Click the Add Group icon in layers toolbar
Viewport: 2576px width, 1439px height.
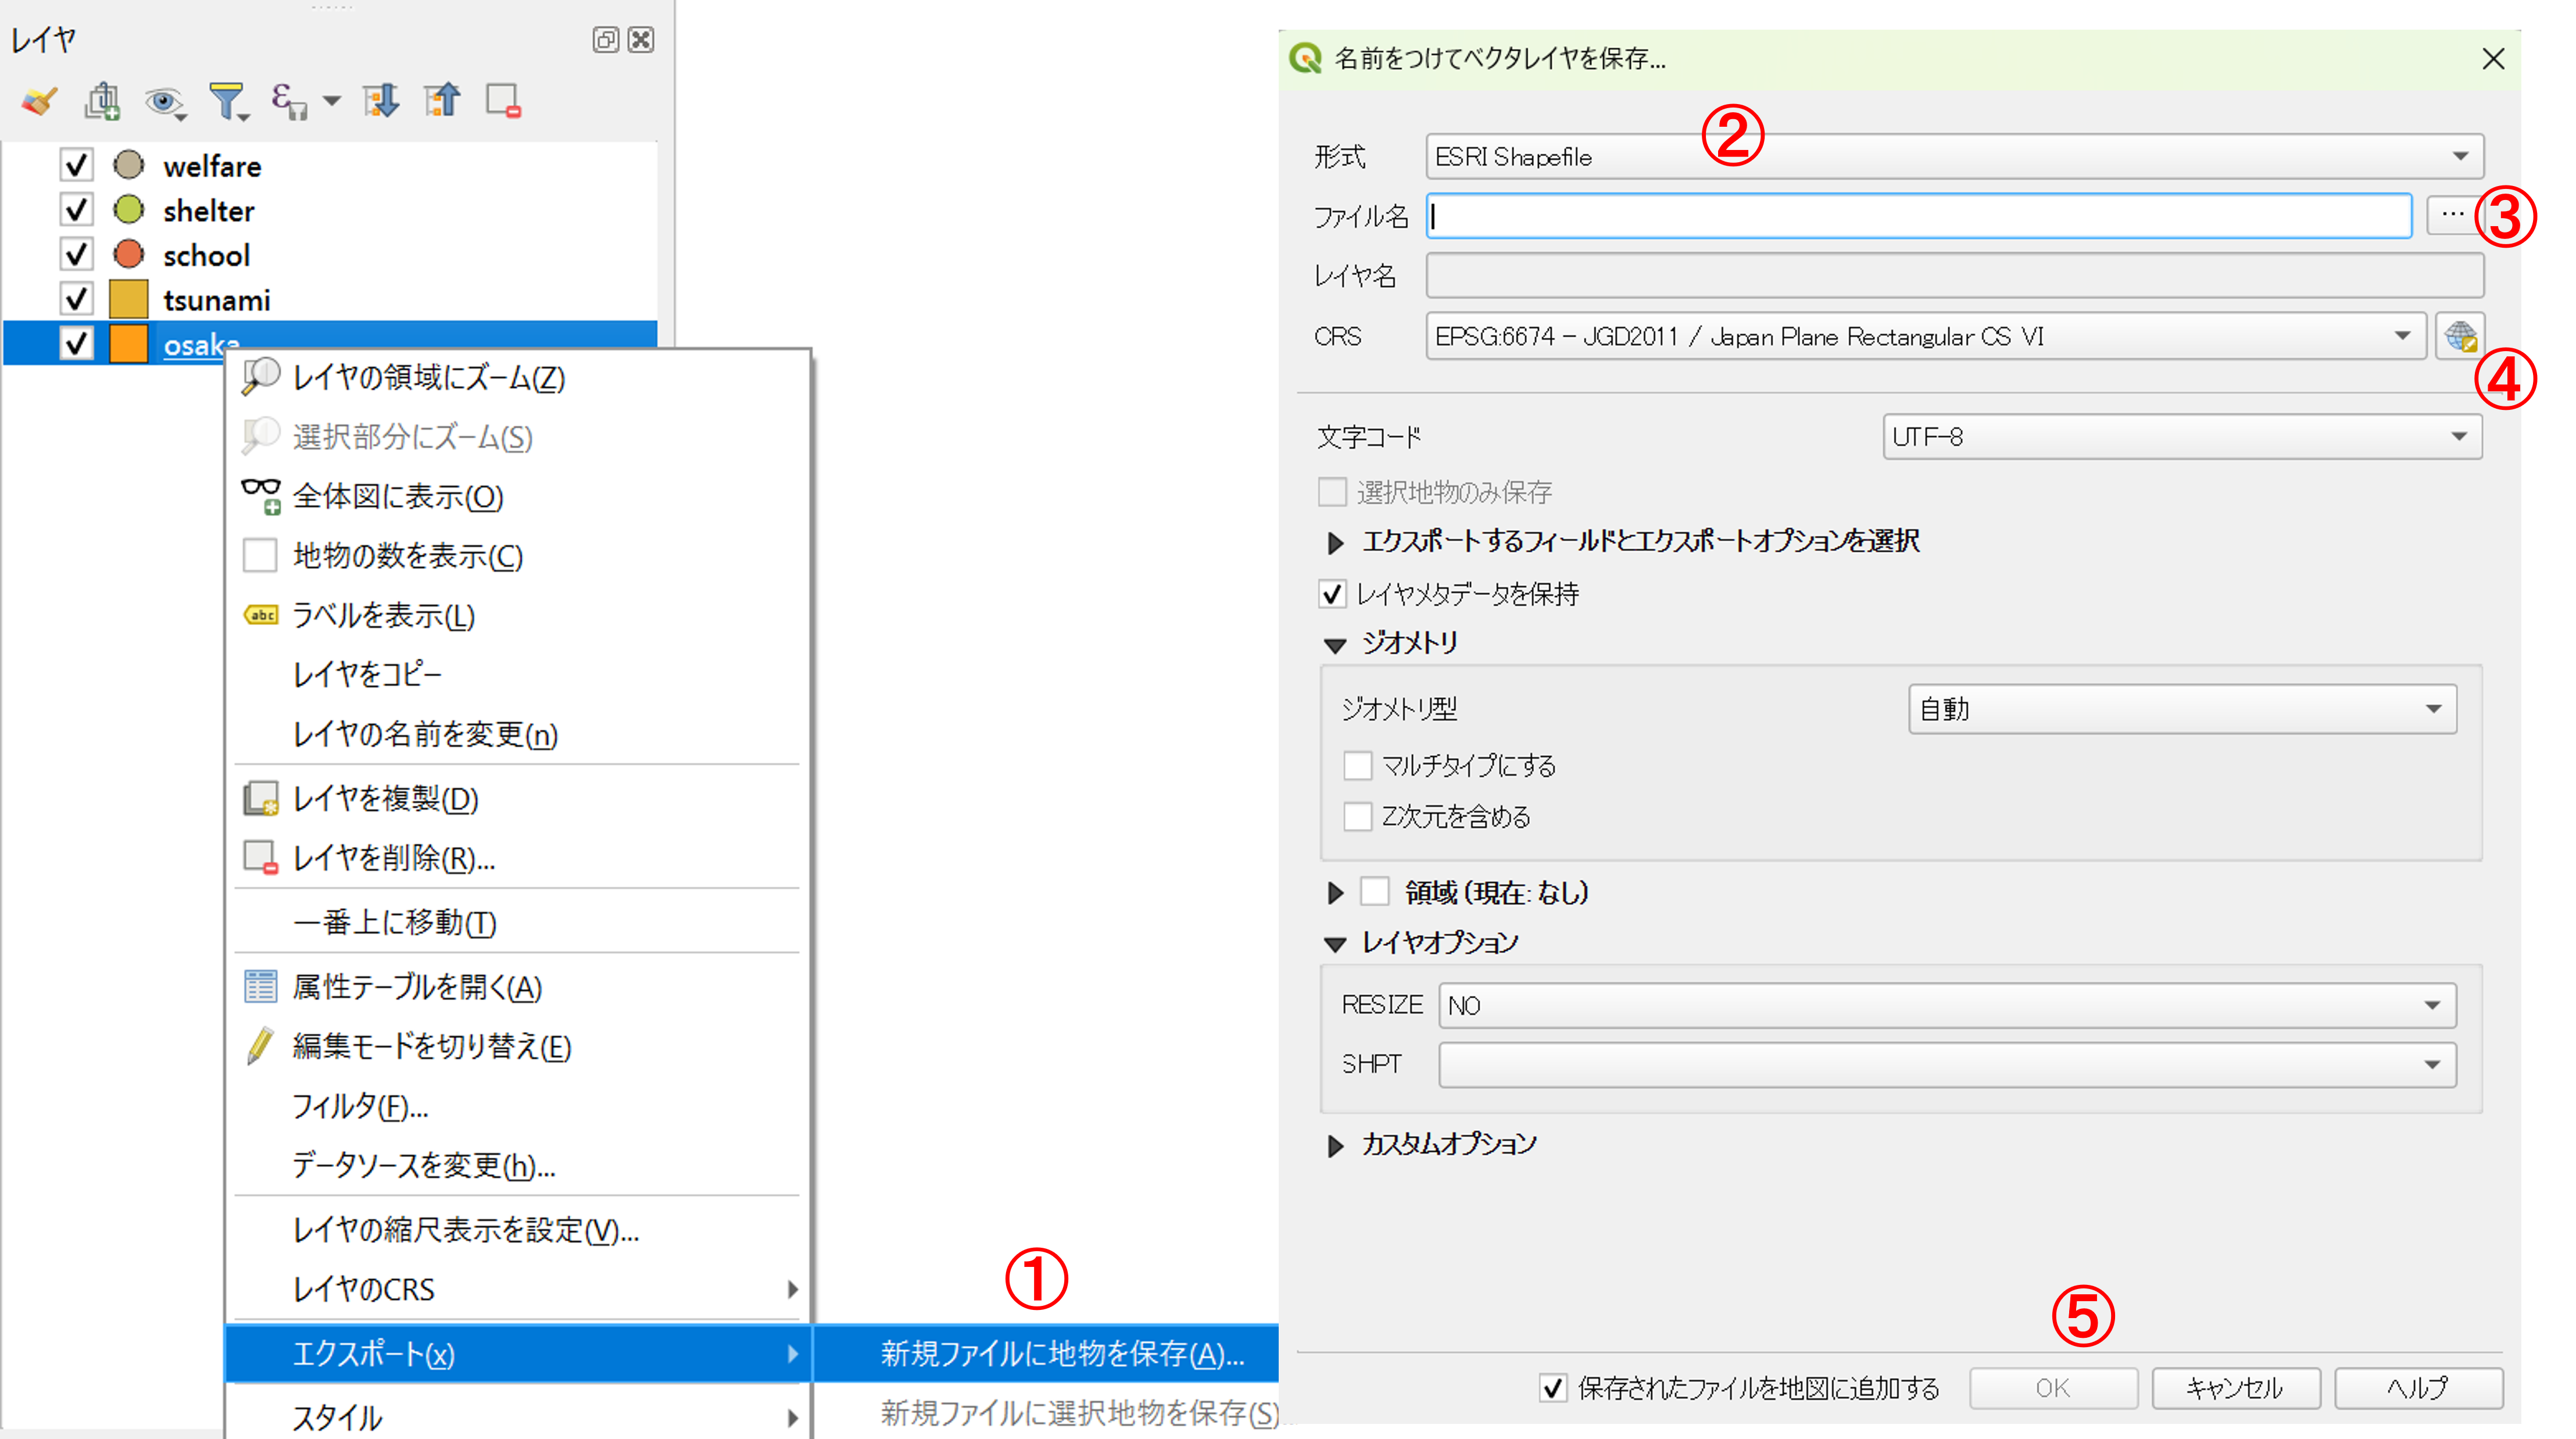click(102, 101)
